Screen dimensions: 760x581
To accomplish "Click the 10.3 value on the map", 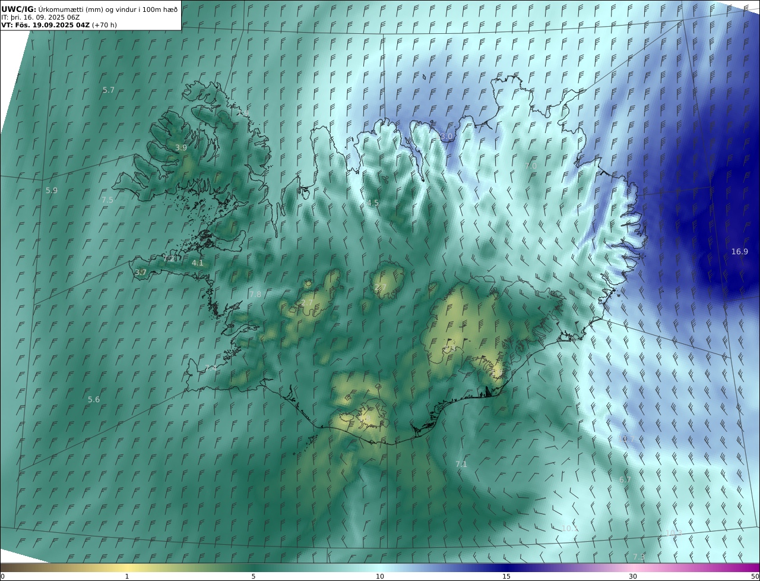I will tap(673, 533).
